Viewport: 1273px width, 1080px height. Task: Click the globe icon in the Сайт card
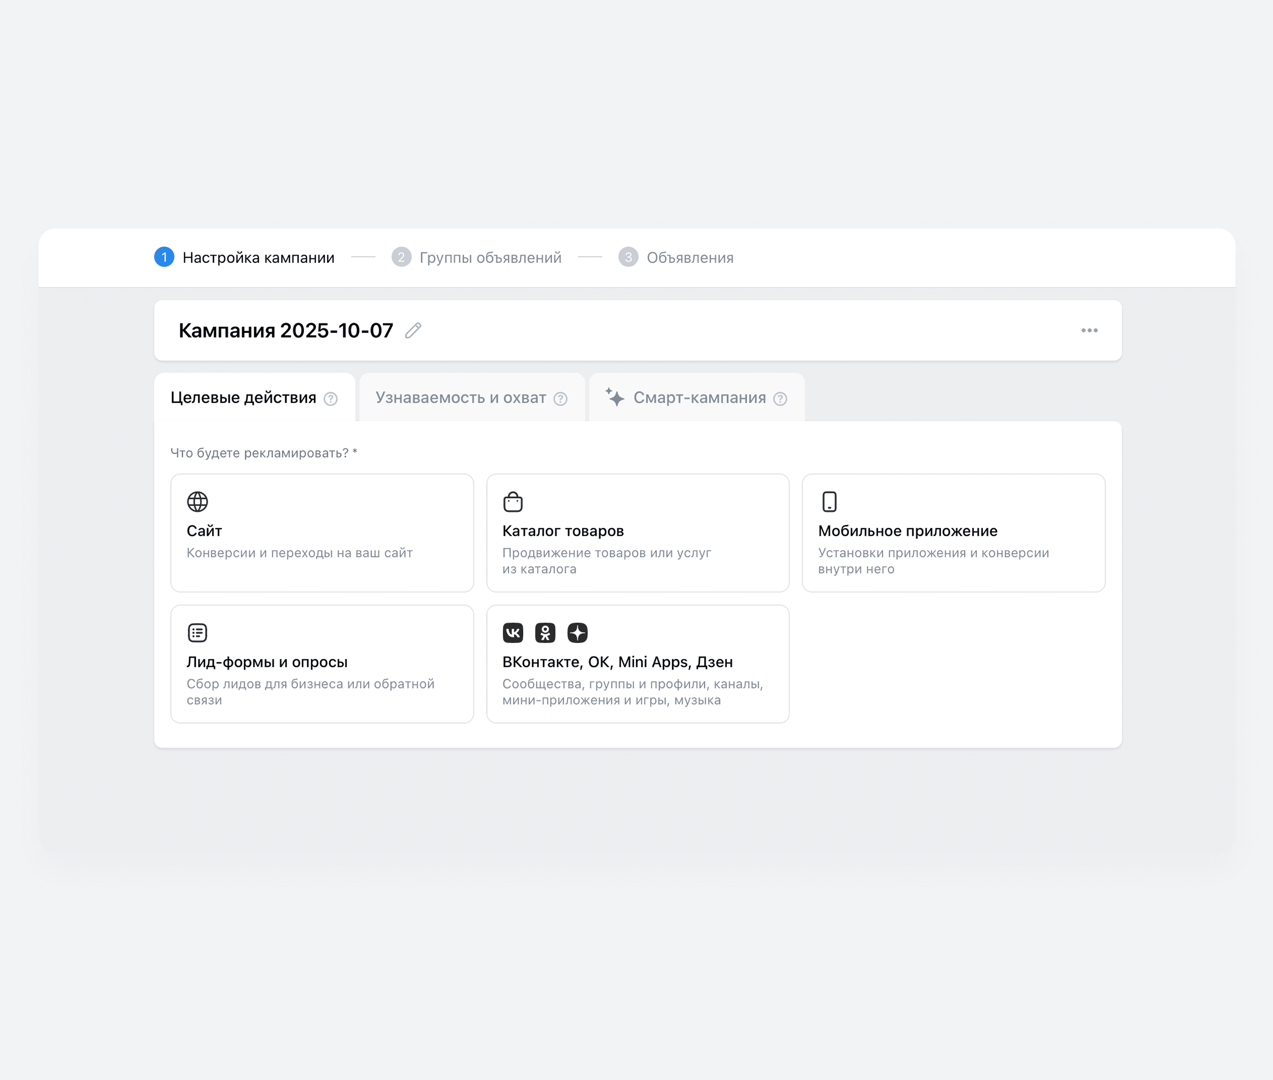click(x=197, y=502)
